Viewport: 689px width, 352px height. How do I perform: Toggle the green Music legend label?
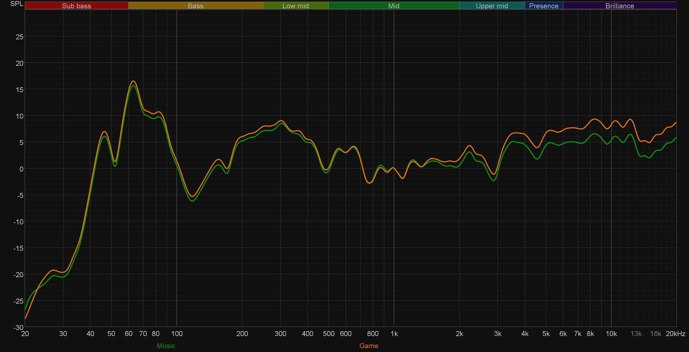coord(166,346)
